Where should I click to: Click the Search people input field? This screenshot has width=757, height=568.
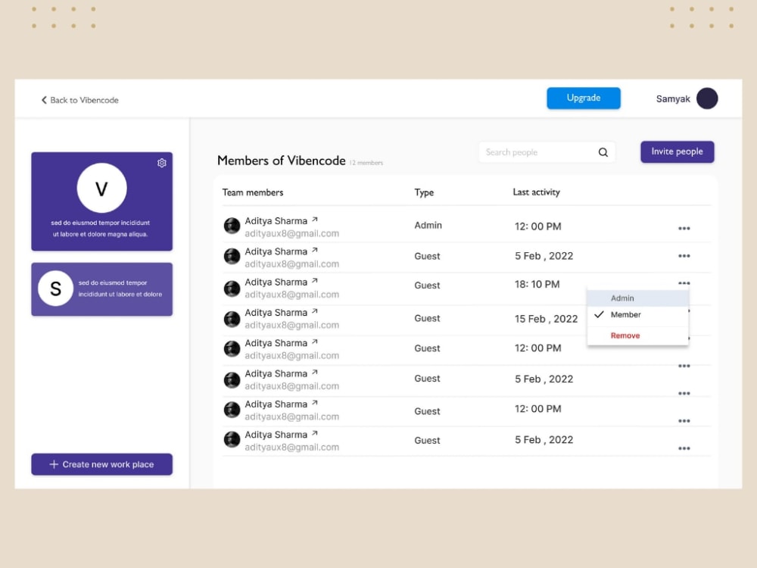547,152
